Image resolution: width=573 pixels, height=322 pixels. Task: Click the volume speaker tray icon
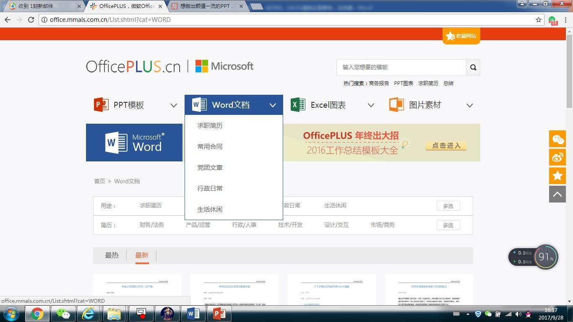[x=518, y=314]
